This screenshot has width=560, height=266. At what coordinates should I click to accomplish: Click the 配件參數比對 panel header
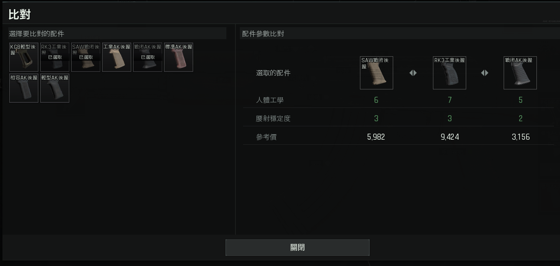pos(263,34)
